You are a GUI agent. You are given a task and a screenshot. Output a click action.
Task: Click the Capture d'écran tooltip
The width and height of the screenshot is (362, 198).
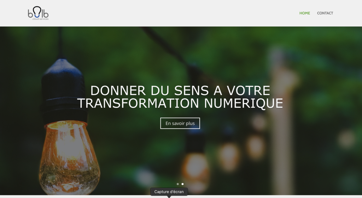(x=169, y=192)
